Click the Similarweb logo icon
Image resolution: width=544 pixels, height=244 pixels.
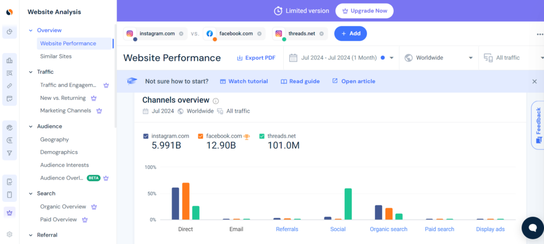point(10,12)
